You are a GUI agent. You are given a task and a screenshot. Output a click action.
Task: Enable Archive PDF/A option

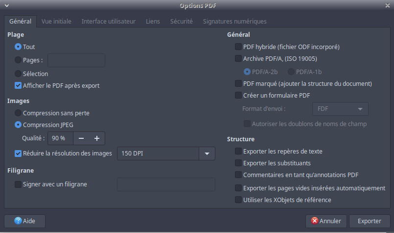(x=238, y=58)
